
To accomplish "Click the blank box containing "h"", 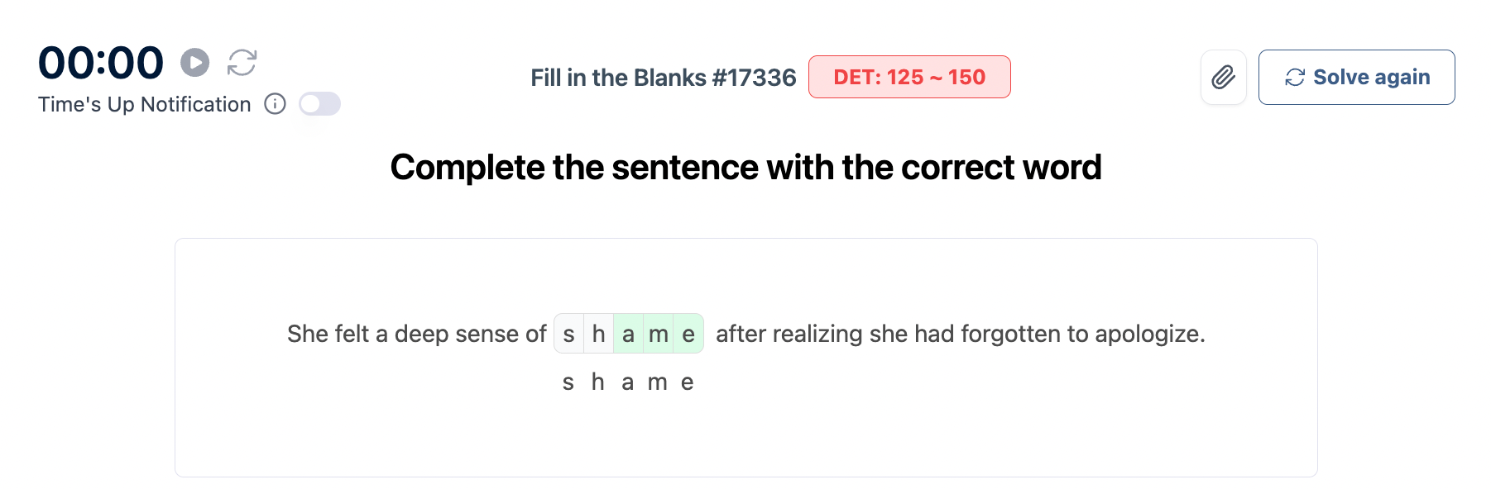I will pyautogui.click(x=599, y=334).
